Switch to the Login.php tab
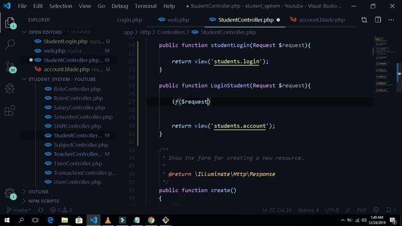Screen dimensions: 402x226 tap(129, 20)
